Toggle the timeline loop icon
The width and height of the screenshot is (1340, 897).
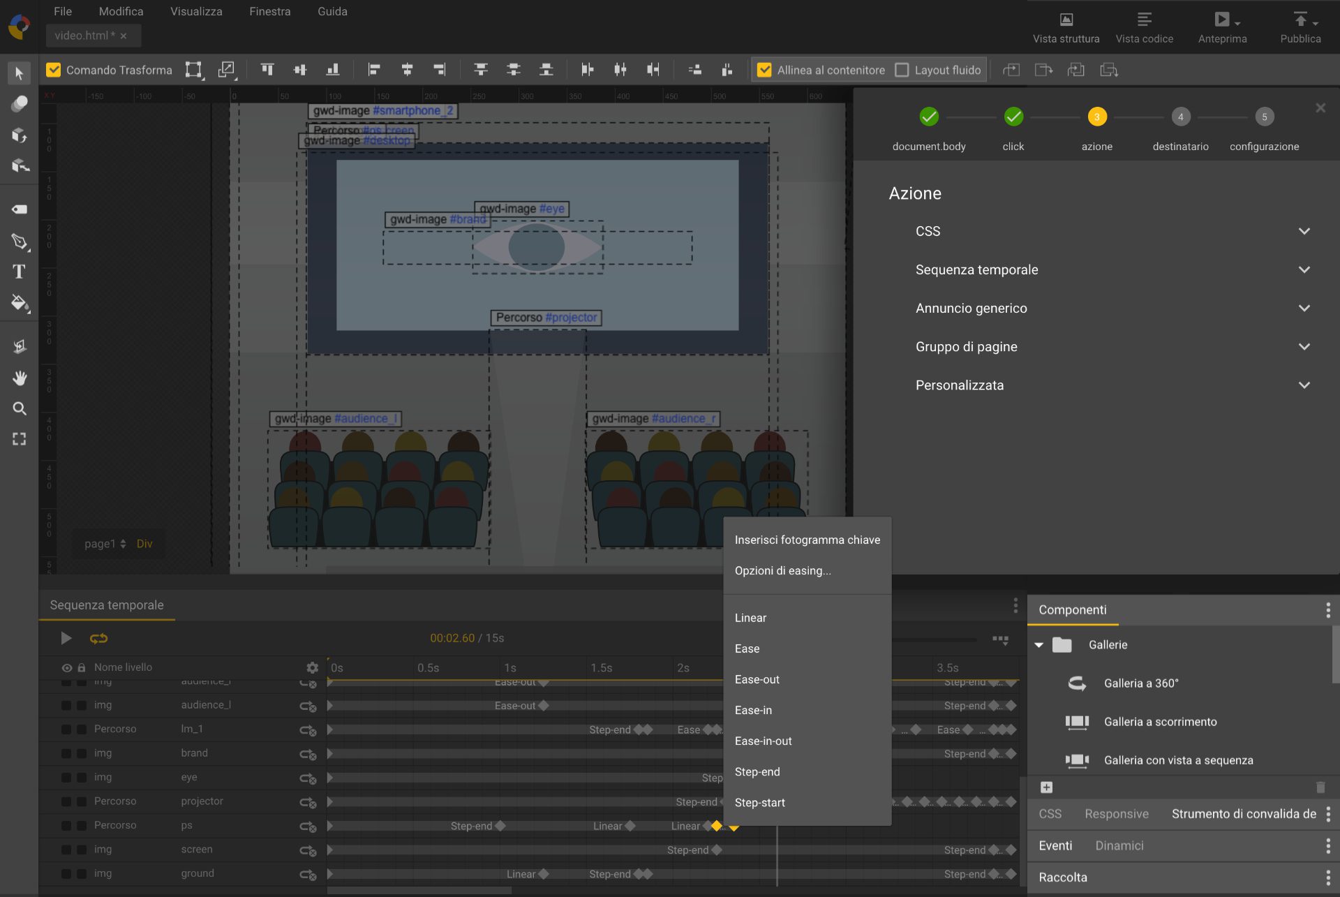[x=98, y=638]
